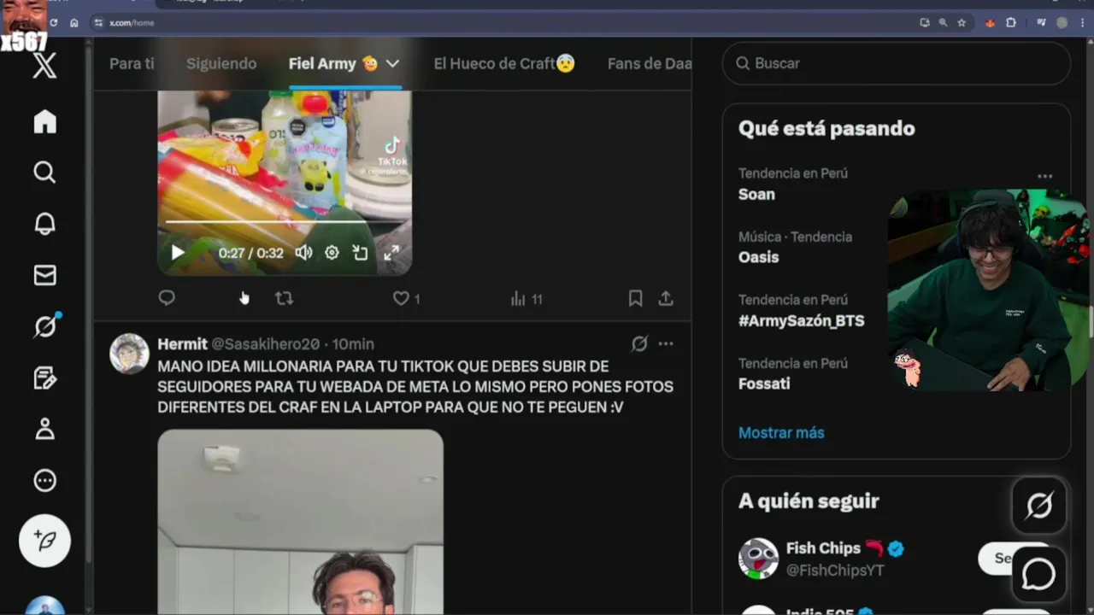The image size is (1094, 615).
Task: Open Profile person icon in sidebar
Action: click(44, 429)
